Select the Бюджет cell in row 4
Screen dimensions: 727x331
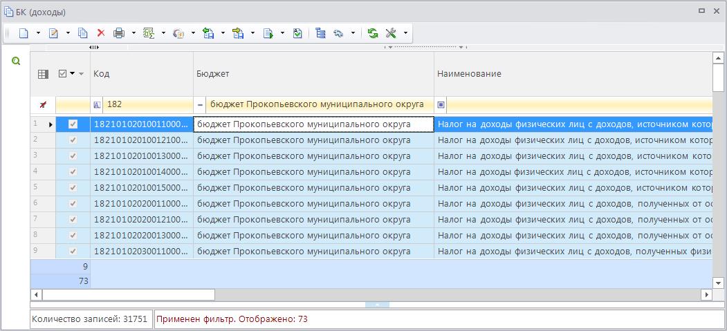pos(314,172)
